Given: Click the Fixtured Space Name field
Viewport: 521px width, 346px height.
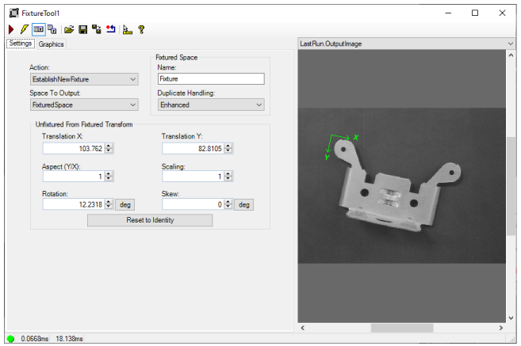Looking at the screenshot, I should (210, 79).
